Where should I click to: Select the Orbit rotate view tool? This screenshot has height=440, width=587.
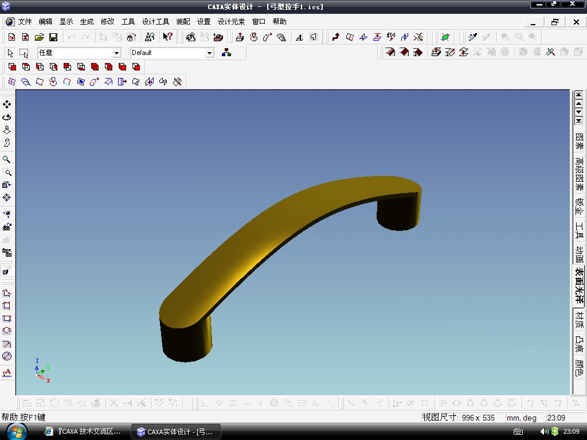[x=7, y=117]
